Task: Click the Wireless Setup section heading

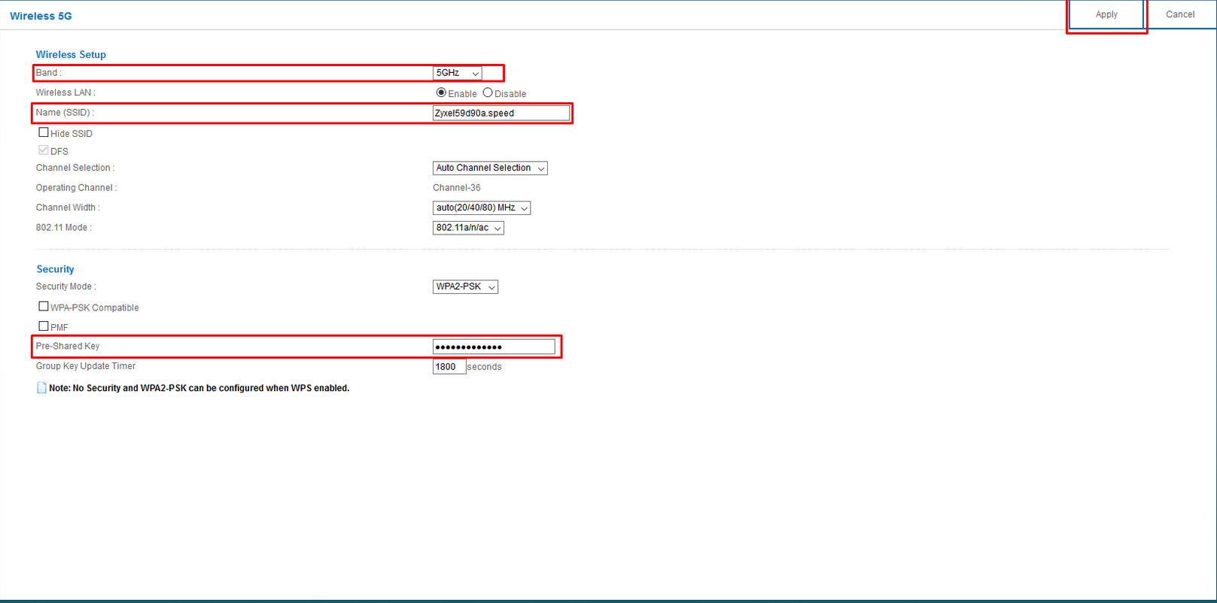Action: [x=71, y=54]
